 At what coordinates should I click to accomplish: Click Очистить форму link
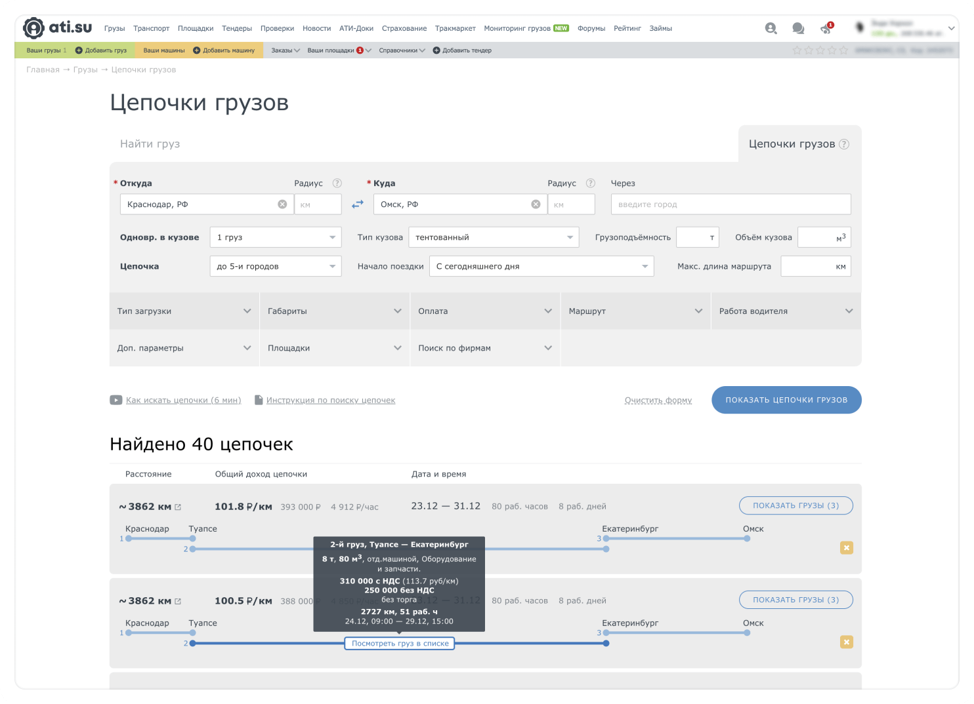[658, 400]
